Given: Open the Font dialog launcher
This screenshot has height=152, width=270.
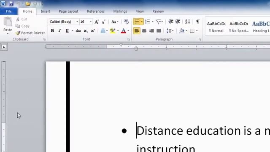Looking at the screenshot, I should [129, 39].
